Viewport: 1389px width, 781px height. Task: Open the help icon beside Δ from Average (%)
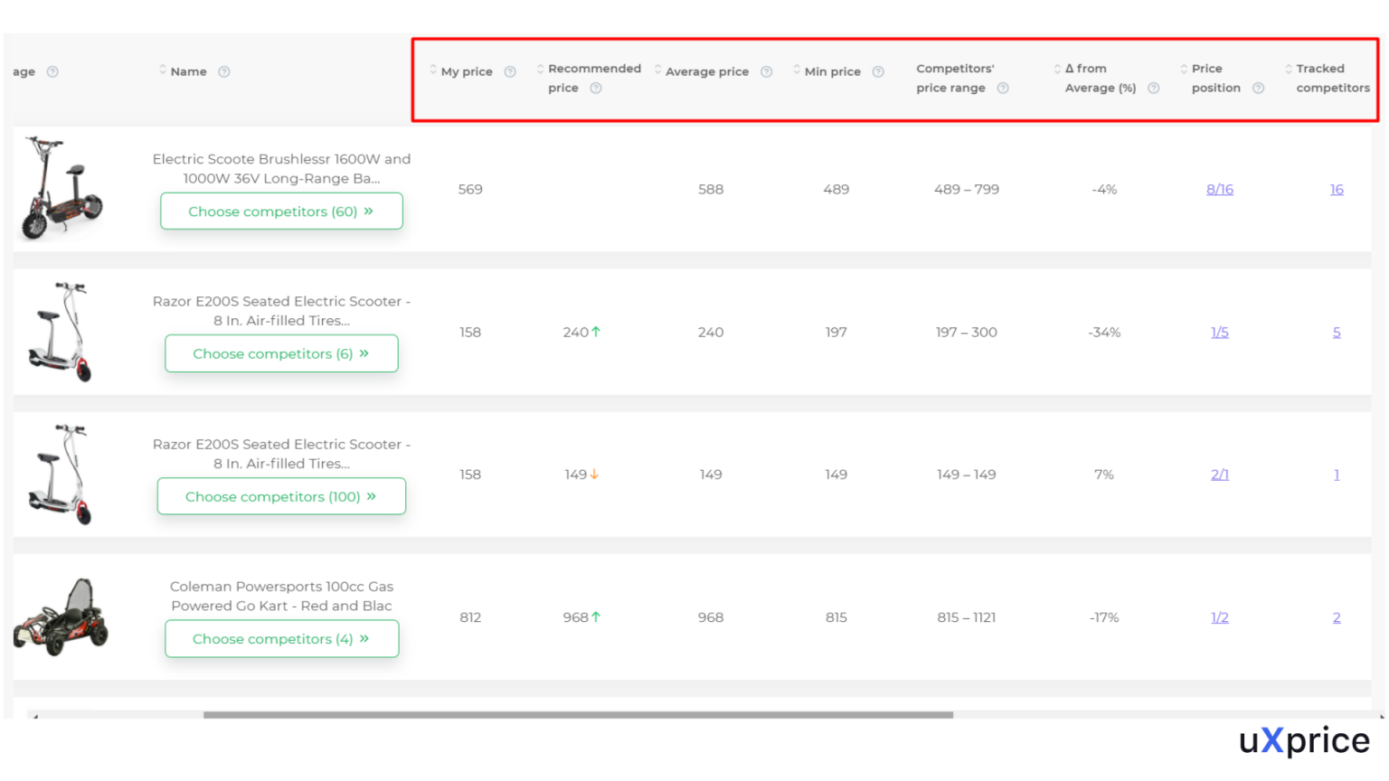(1154, 89)
